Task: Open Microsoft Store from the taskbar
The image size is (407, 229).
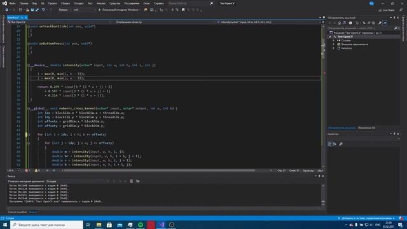Action: click(x=109, y=225)
